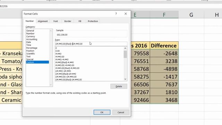This screenshot has height=125, width=222.
Task: Click inside the Type format code field
Action: 91,44
